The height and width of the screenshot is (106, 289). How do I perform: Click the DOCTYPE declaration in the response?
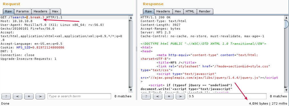(203, 44)
